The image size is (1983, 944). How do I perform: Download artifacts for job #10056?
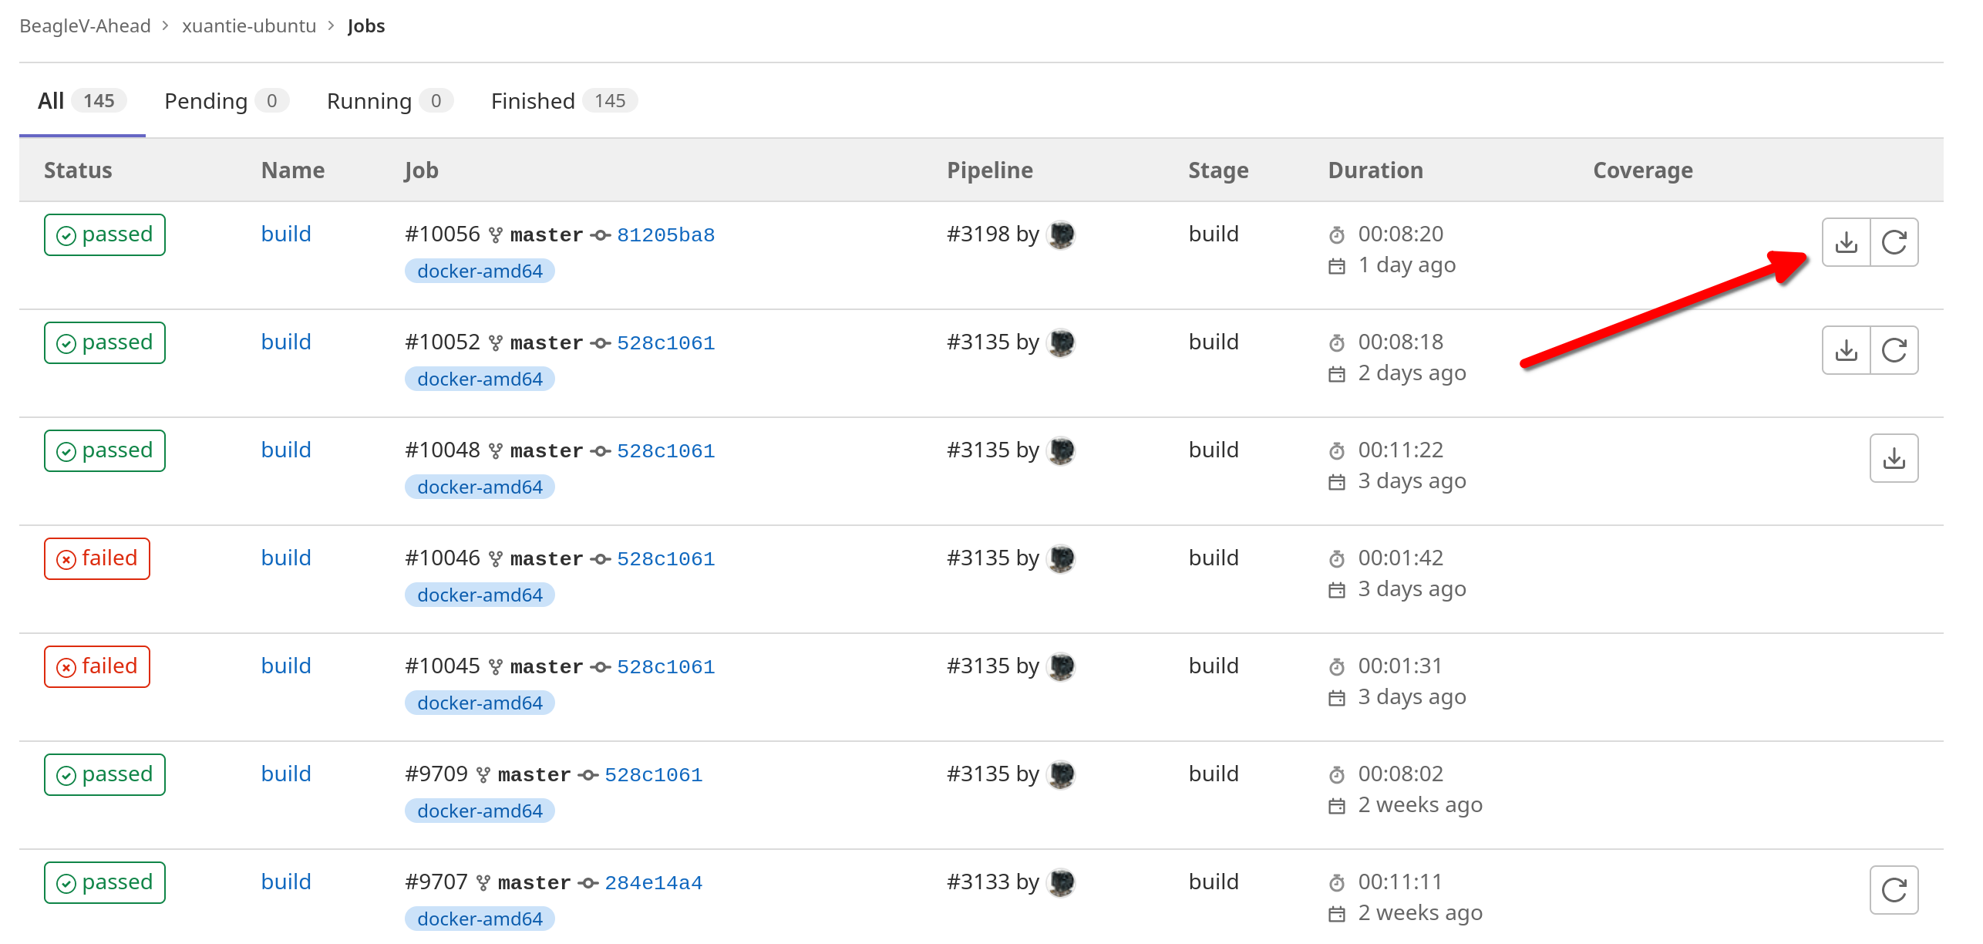pos(1846,242)
